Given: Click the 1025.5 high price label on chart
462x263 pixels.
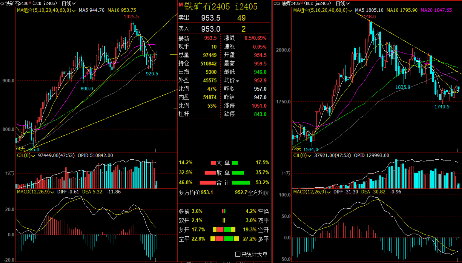Looking at the screenshot, I should tap(131, 17).
